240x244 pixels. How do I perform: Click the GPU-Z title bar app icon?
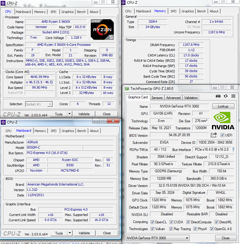click(127, 89)
